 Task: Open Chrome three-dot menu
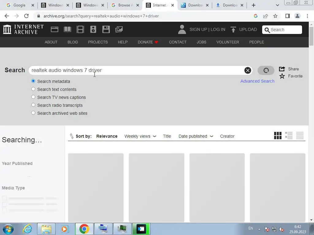tap(307, 16)
